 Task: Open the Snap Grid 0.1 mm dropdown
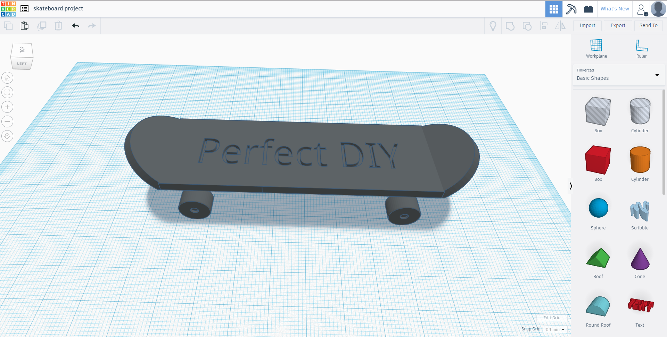555,329
